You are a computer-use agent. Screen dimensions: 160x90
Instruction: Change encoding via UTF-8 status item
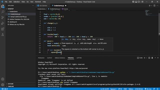pos(120,89)
